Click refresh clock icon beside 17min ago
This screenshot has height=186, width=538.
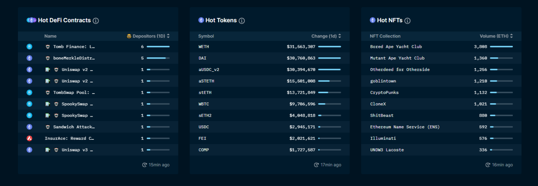point(316,165)
